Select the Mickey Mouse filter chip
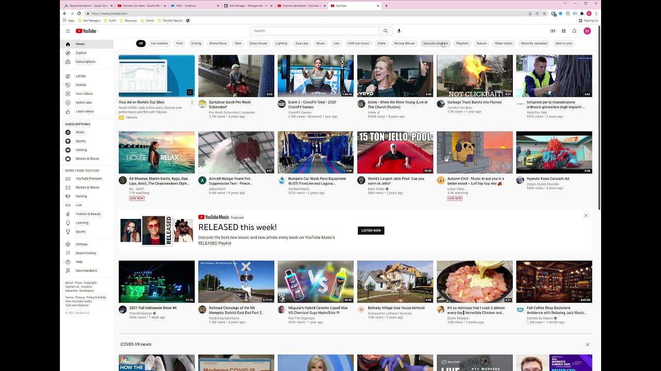 pos(404,43)
